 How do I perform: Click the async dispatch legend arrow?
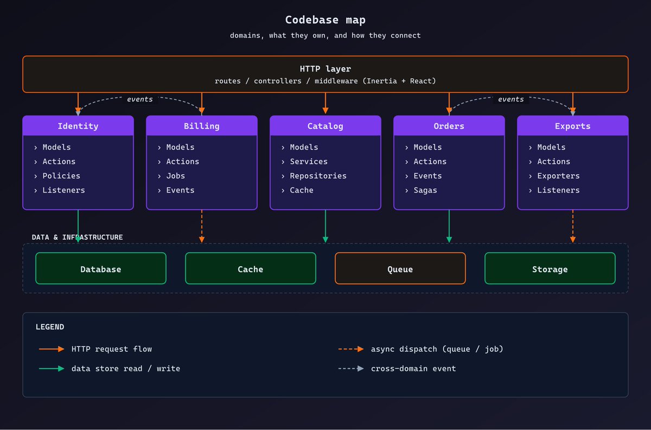tap(351, 349)
